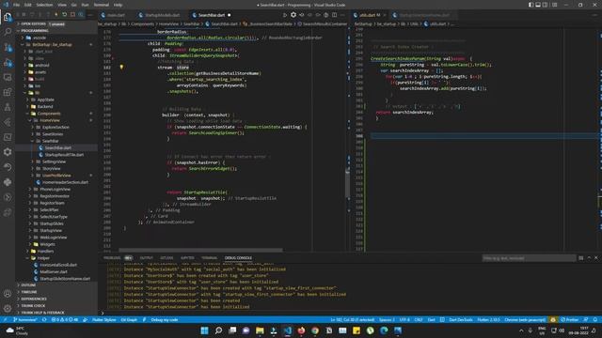Screen dimensions: 602x338
Task: Expand the Widgets folder
Action: [56, 244]
